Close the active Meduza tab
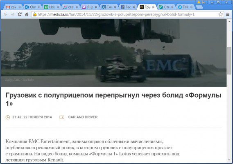Viewport: 233px width, 164px height. pyautogui.click(x=153, y=7)
